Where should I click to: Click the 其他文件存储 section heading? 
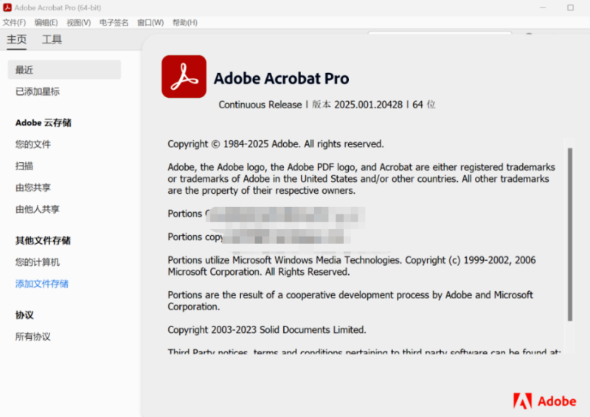(x=43, y=241)
